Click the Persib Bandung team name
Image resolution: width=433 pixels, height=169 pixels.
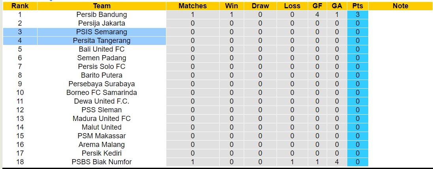pyautogui.click(x=102, y=15)
